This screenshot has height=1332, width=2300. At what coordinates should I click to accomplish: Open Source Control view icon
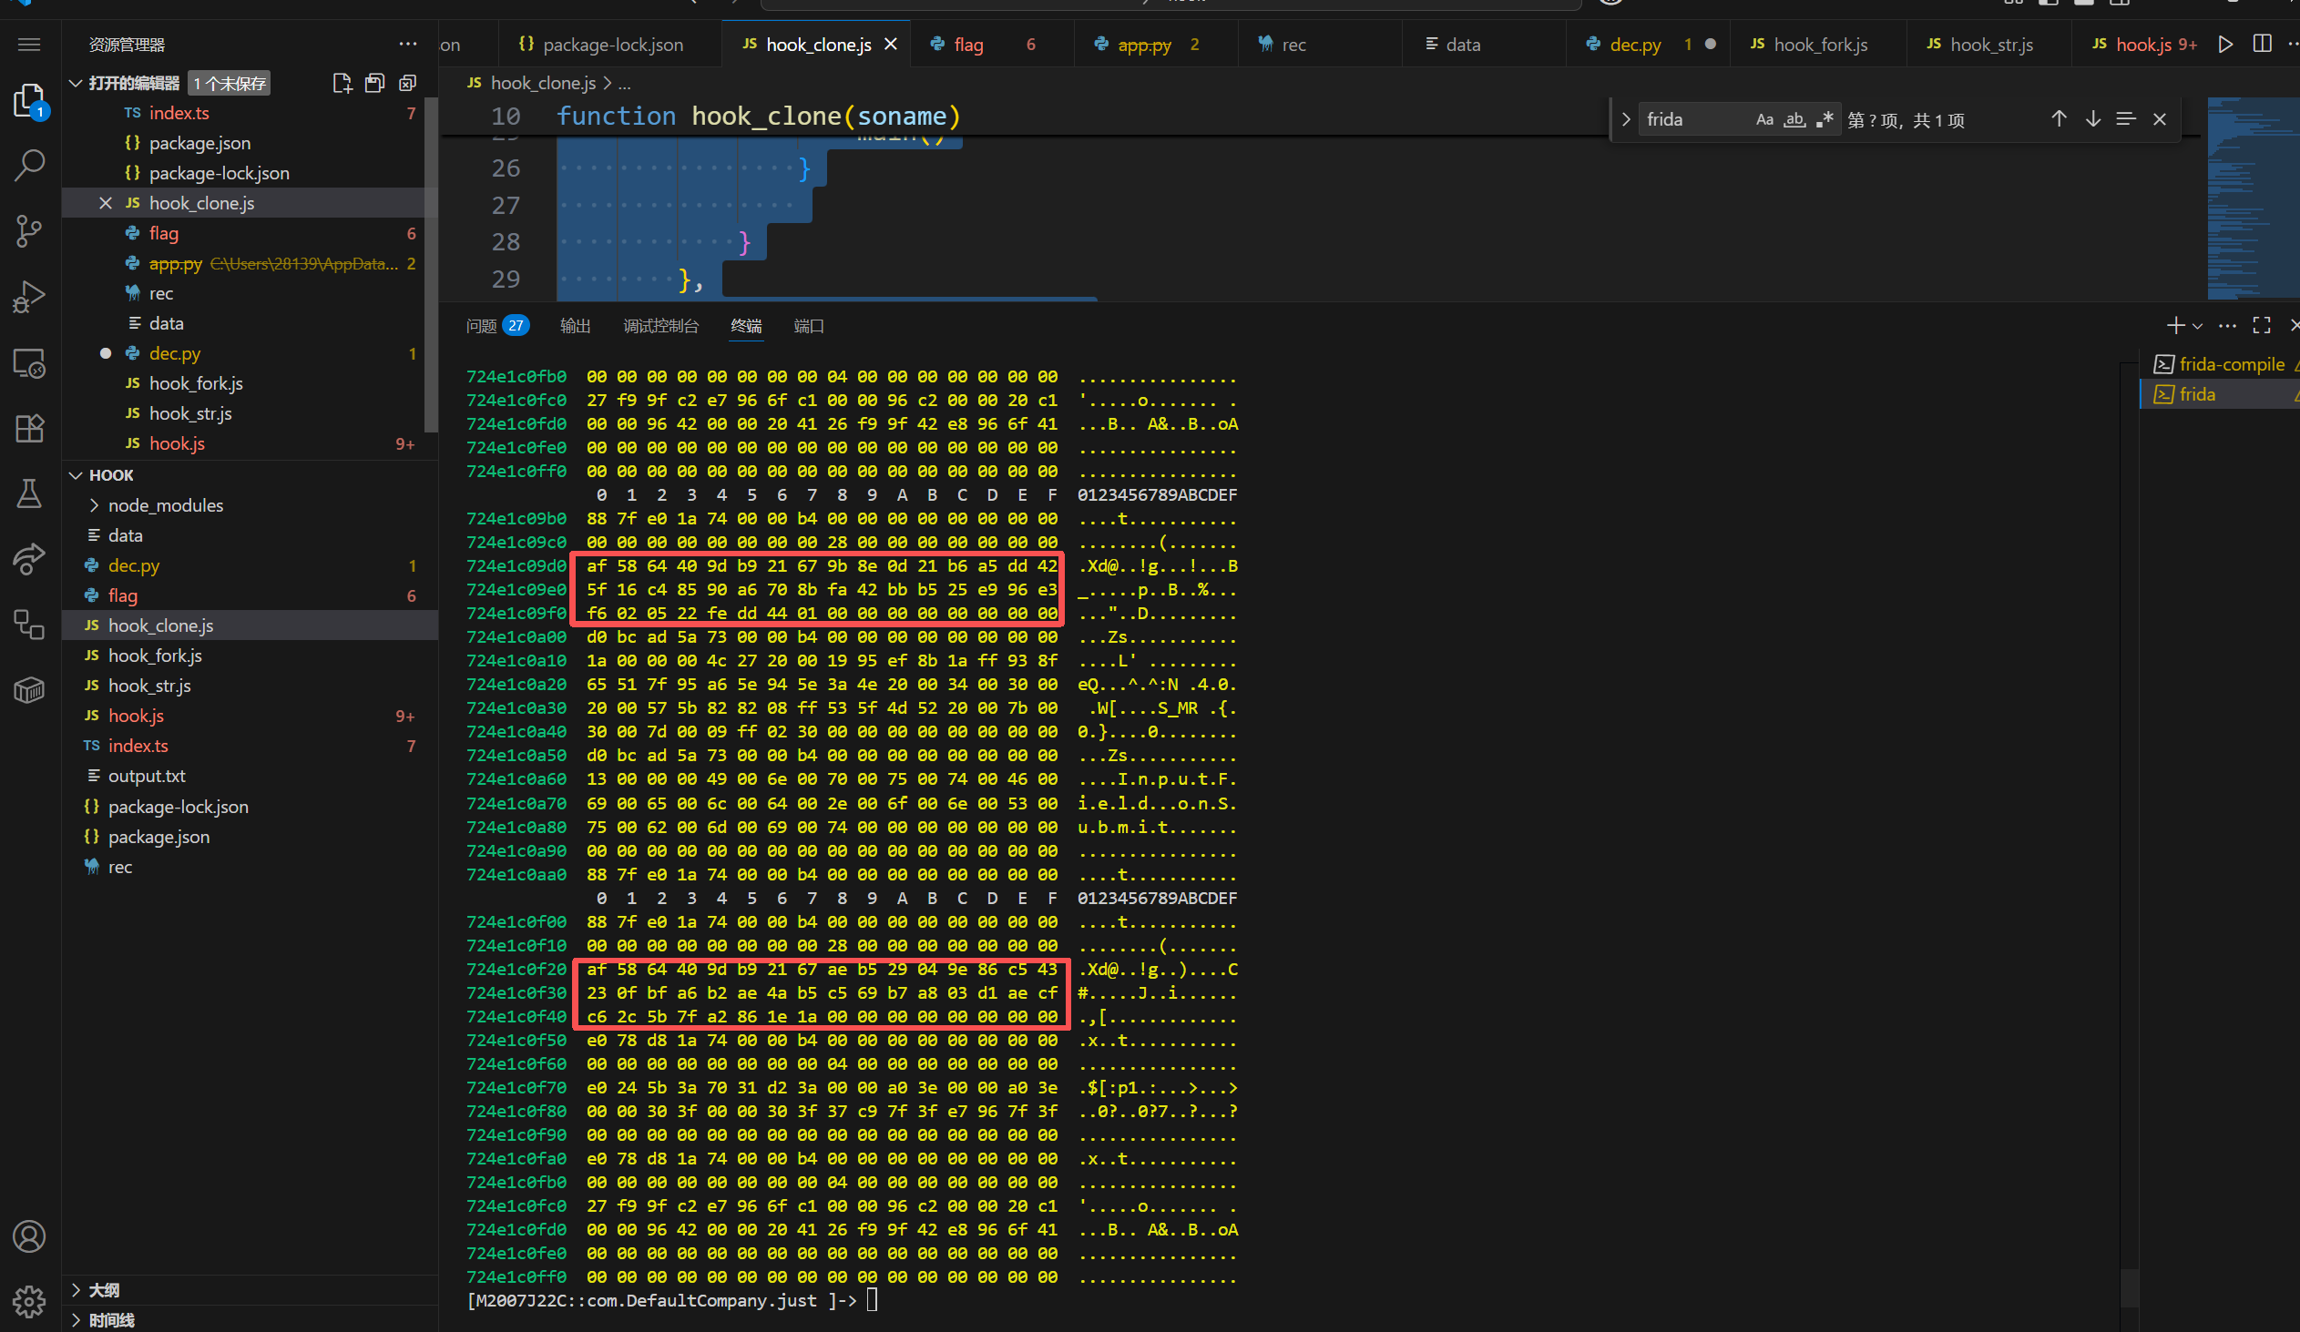(x=29, y=231)
